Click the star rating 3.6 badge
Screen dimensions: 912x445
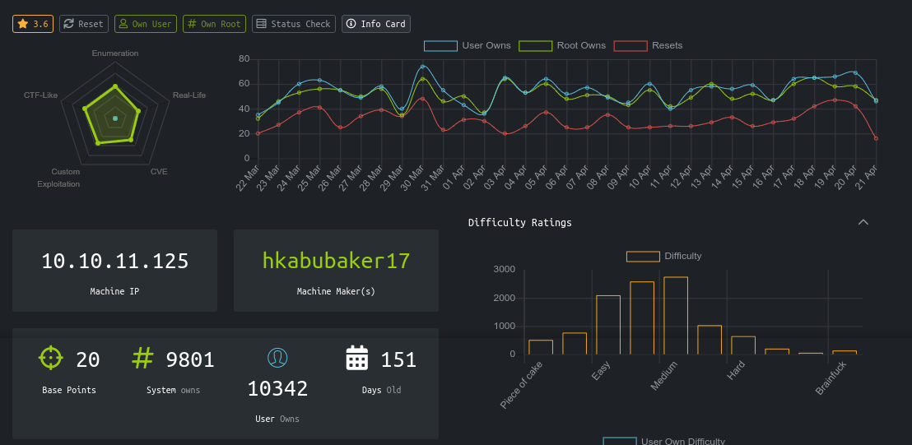coord(33,24)
